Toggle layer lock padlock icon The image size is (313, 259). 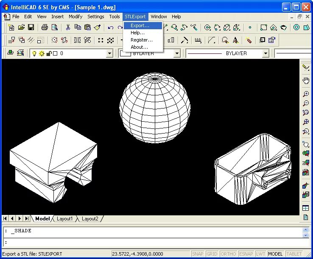tap(49, 53)
